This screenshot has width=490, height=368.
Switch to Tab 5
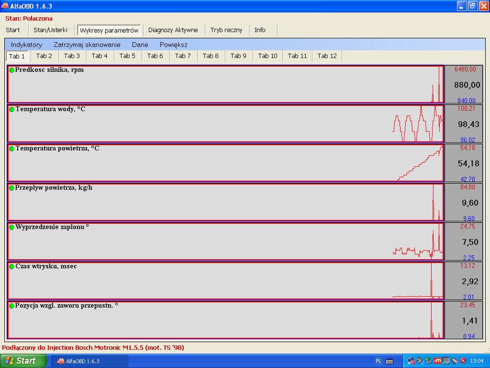[127, 56]
